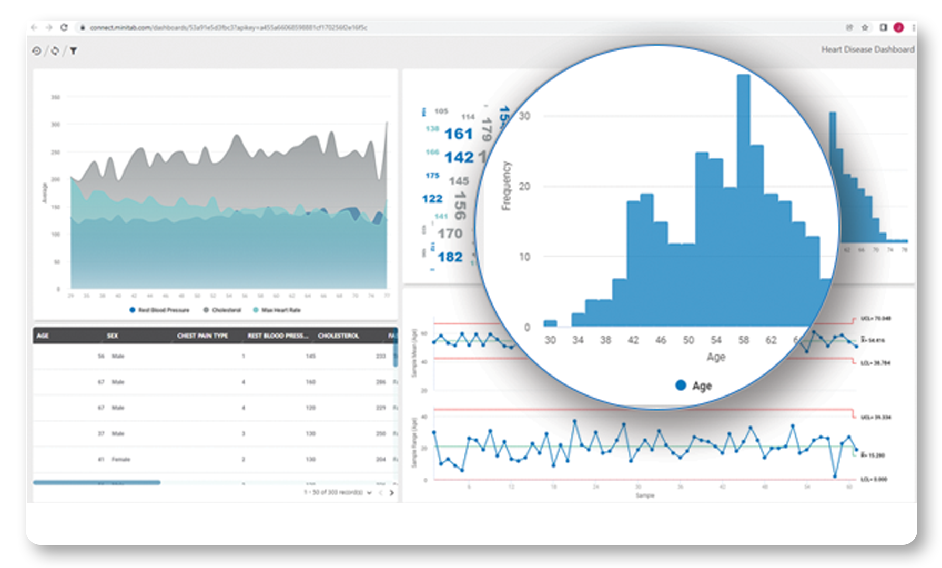Toggle Cholesterol series in chart legend
Screen dimensions: 942x568
coord(222,310)
